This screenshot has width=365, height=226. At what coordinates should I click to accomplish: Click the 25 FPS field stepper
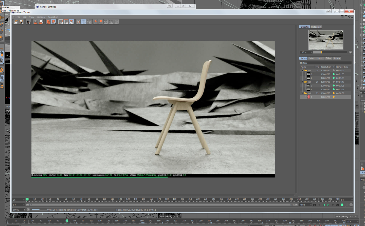24,200
